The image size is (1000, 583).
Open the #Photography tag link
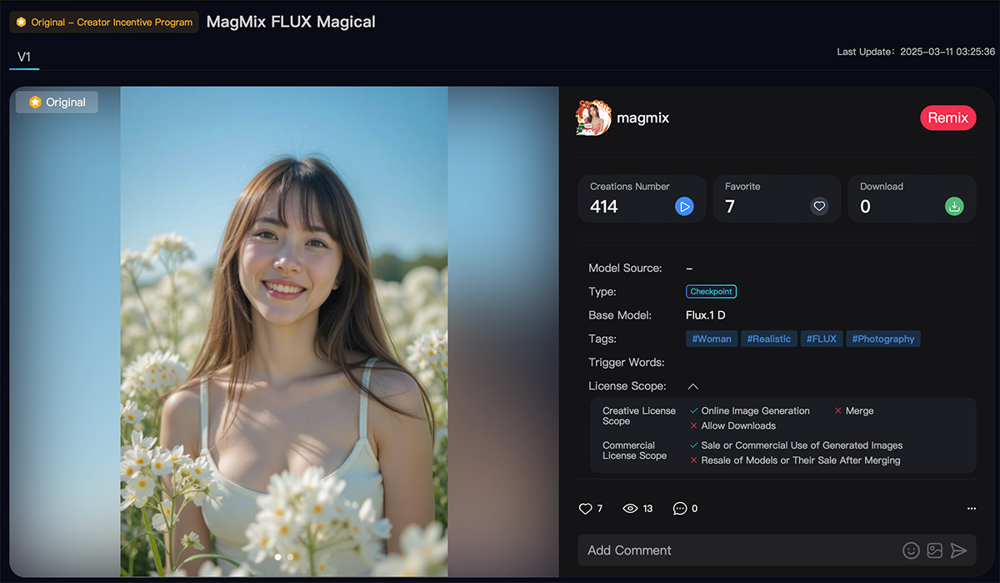(x=882, y=339)
